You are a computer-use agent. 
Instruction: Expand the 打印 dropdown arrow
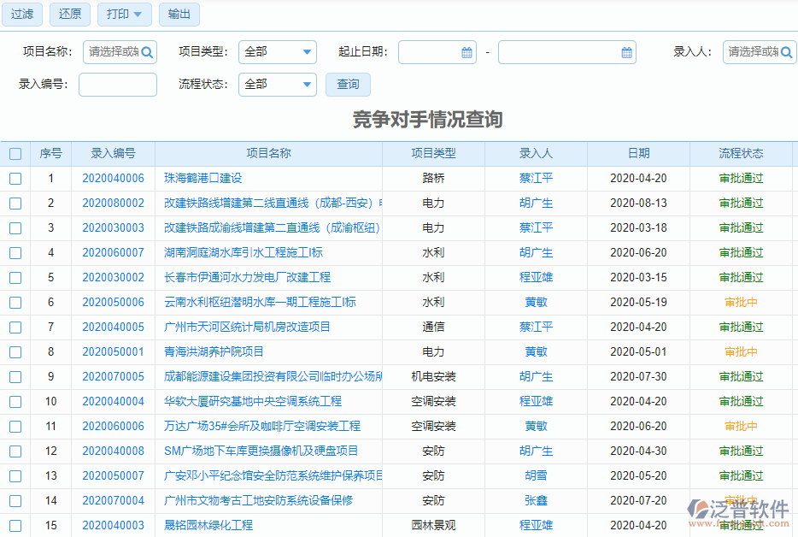139,15
